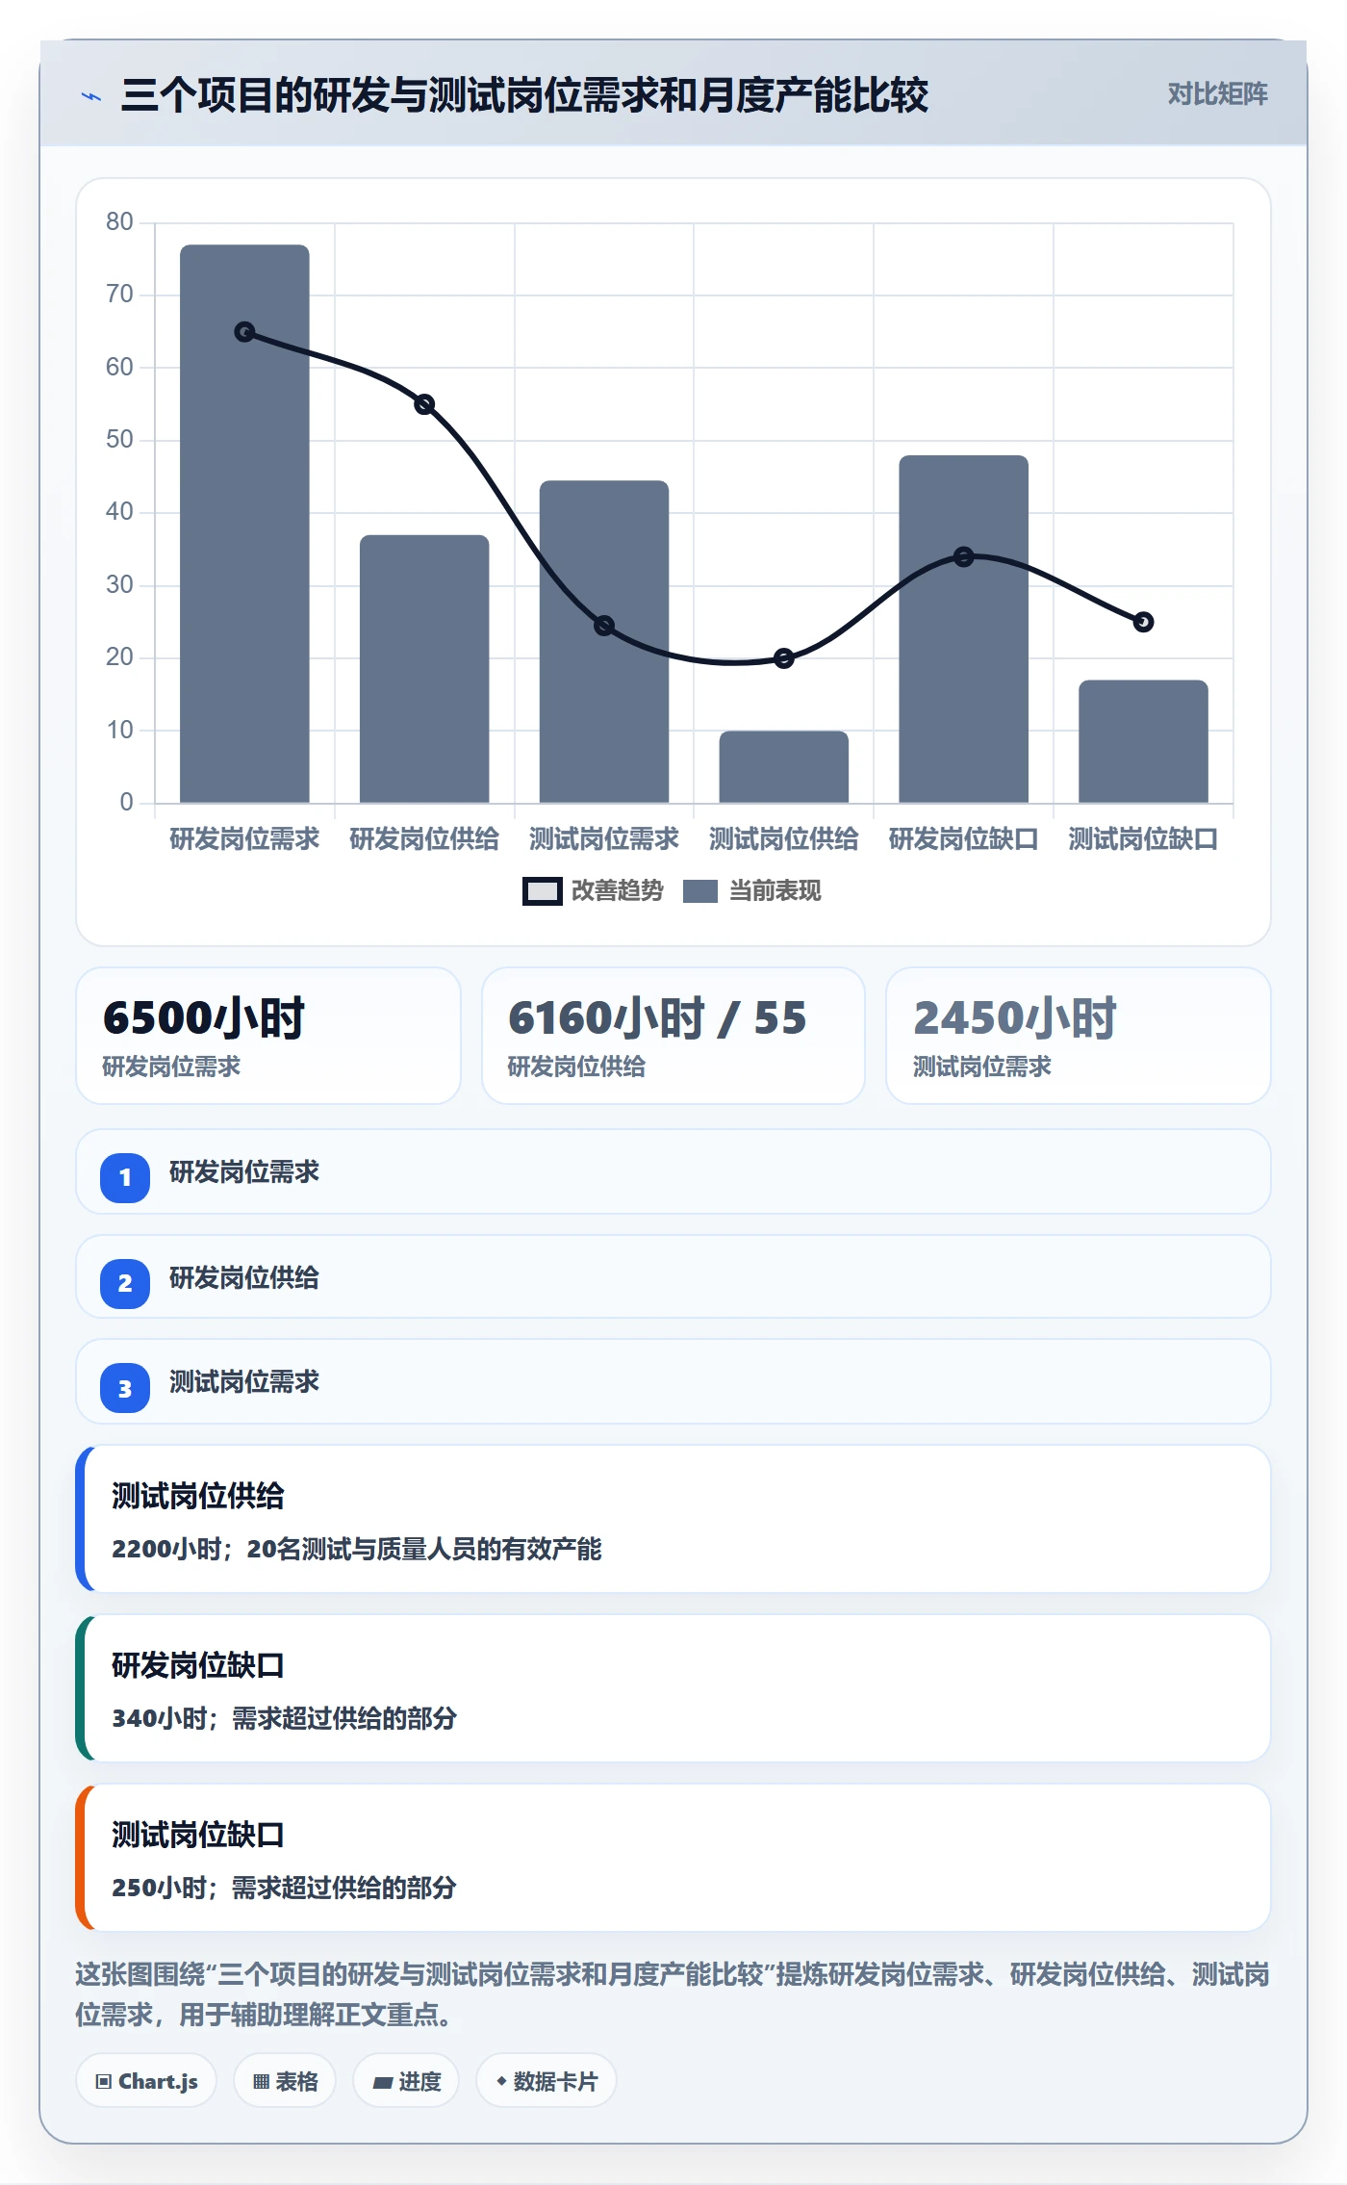Click the 表格 tag chip
The height and width of the screenshot is (2185, 1347).
285,2081
